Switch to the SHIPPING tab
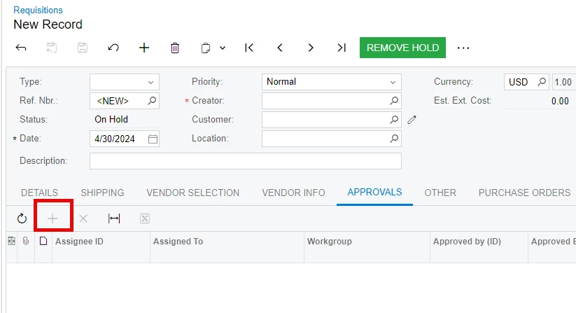 102,193
